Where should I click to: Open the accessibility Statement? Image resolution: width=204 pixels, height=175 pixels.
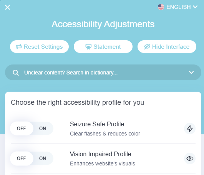tap(103, 47)
